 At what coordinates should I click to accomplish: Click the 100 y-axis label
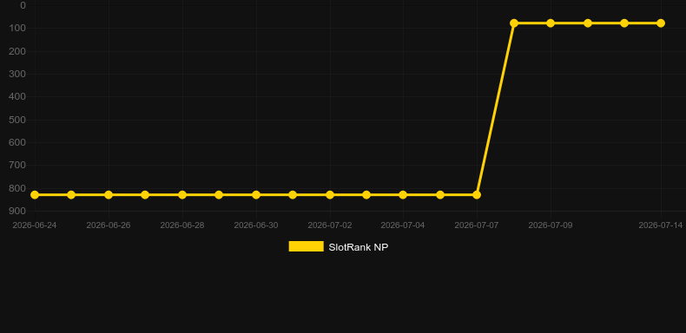pyautogui.click(x=17, y=28)
